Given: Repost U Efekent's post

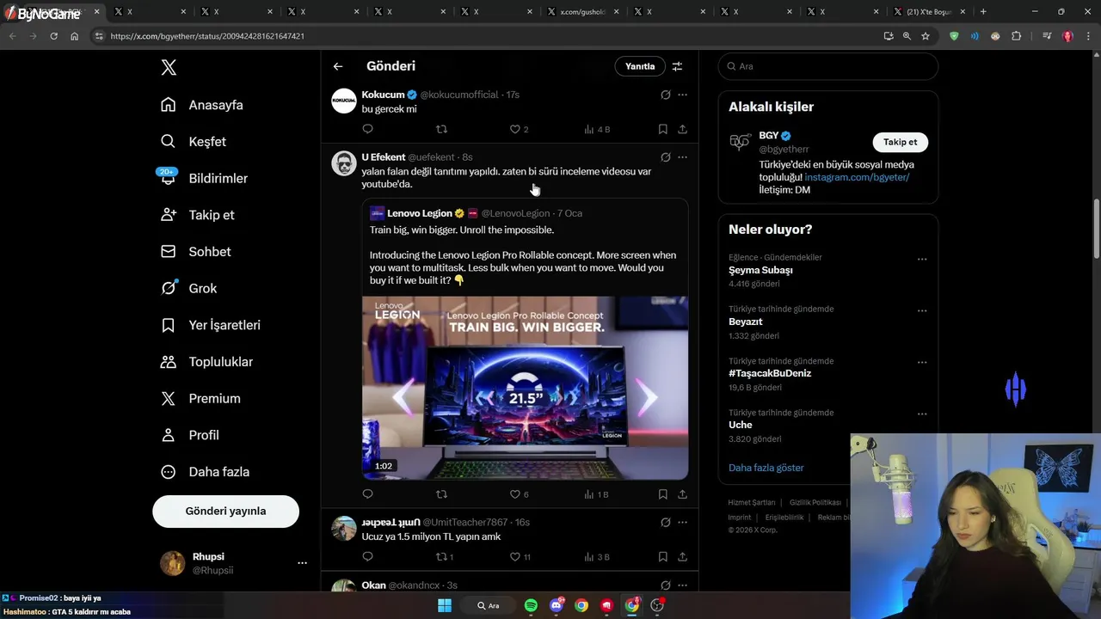Looking at the screenshot, I should click(441, 494).
